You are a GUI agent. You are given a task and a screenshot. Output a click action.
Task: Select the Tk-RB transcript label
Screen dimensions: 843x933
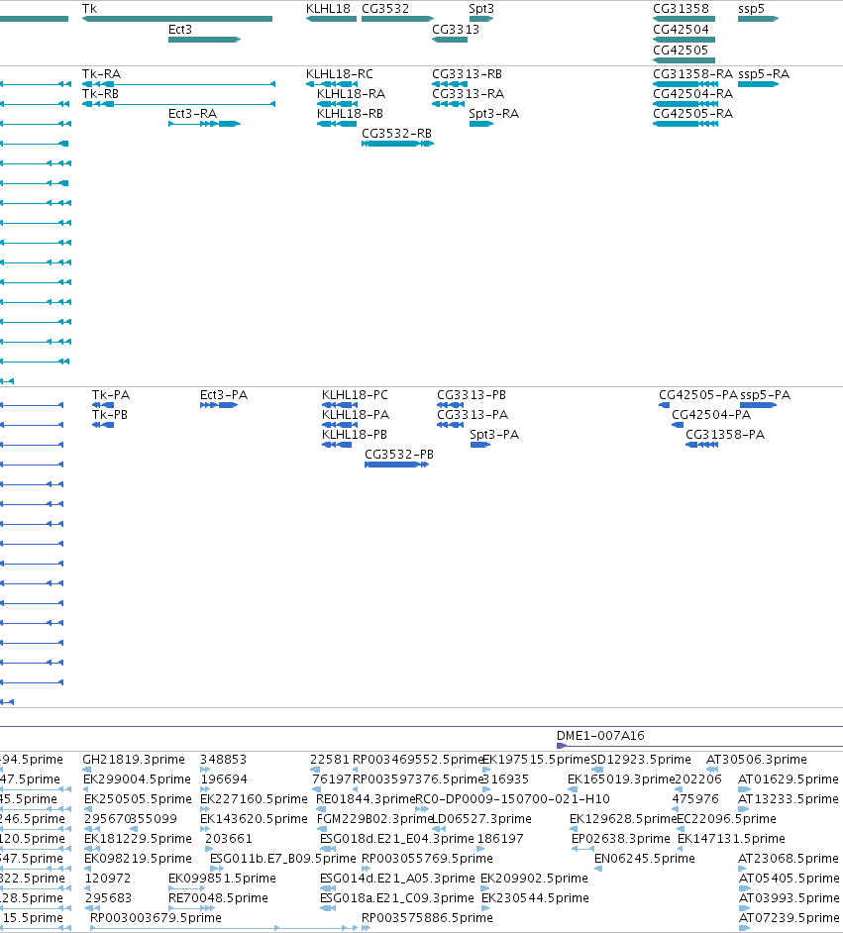point(100,94)
